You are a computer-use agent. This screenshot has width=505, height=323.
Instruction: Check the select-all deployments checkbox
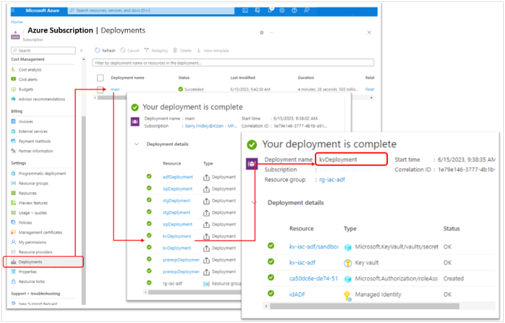pos(100,78)
